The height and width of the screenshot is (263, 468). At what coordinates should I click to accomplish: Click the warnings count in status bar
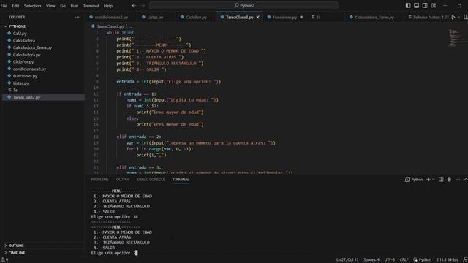pyautogui.click(x=4, y=260)
